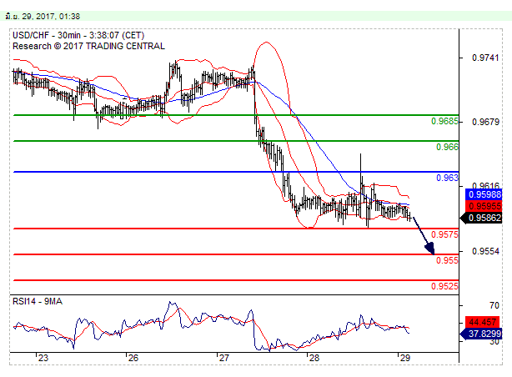Click the green 0.966 resistance label
The width and height of the screenshot is (512, 377).
point(447,147)
